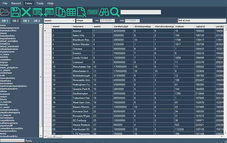
Task: Click the rivalteam column header
Action: tap(184, 26)
